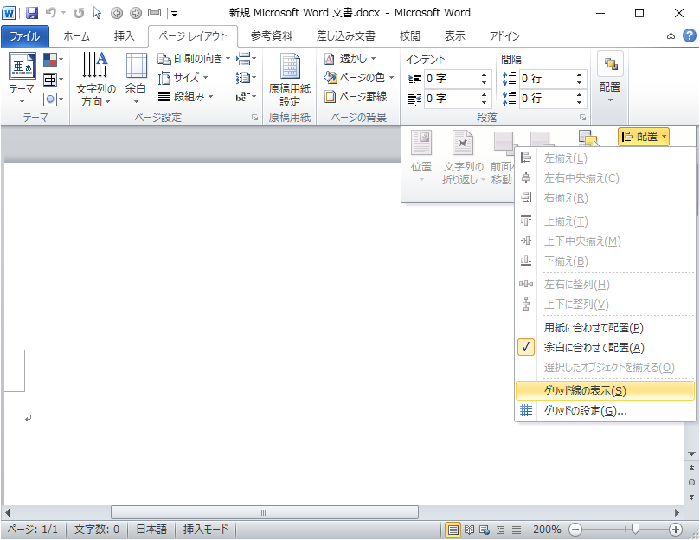Switch to full screen reading view icon
The image size is (700, 540).
469,530
